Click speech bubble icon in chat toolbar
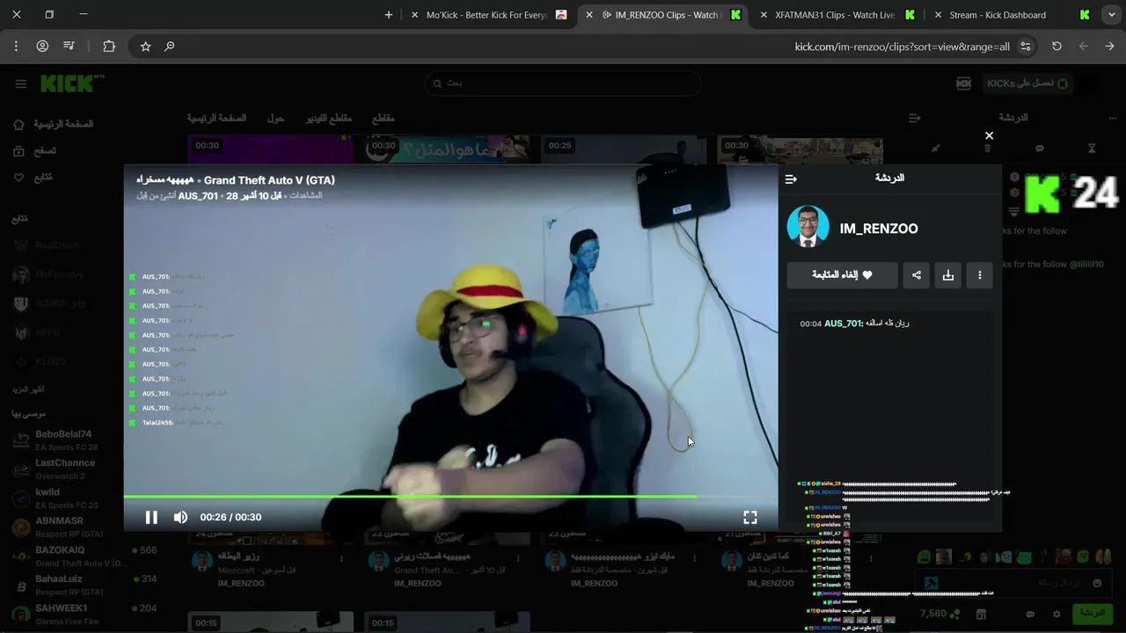1126x633 pixels. click(1040, 148)
